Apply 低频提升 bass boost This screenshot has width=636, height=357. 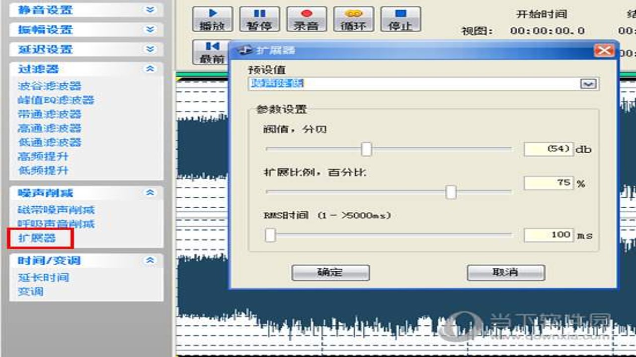pyautogui.click(x=43, y=170)
